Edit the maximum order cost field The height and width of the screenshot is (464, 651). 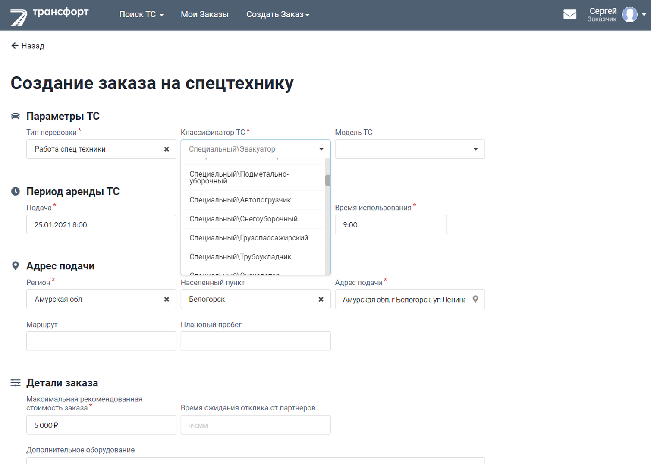pos(101,425)
